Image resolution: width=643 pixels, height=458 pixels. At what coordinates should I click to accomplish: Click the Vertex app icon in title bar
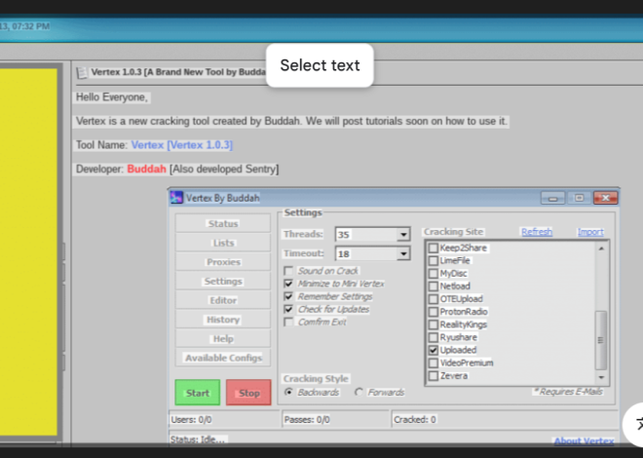coord(176,198)
